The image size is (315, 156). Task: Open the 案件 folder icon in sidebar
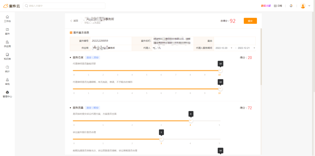[x=7, y=29]
